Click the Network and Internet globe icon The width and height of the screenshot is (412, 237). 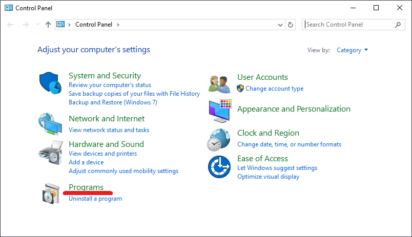click(50, 124)
